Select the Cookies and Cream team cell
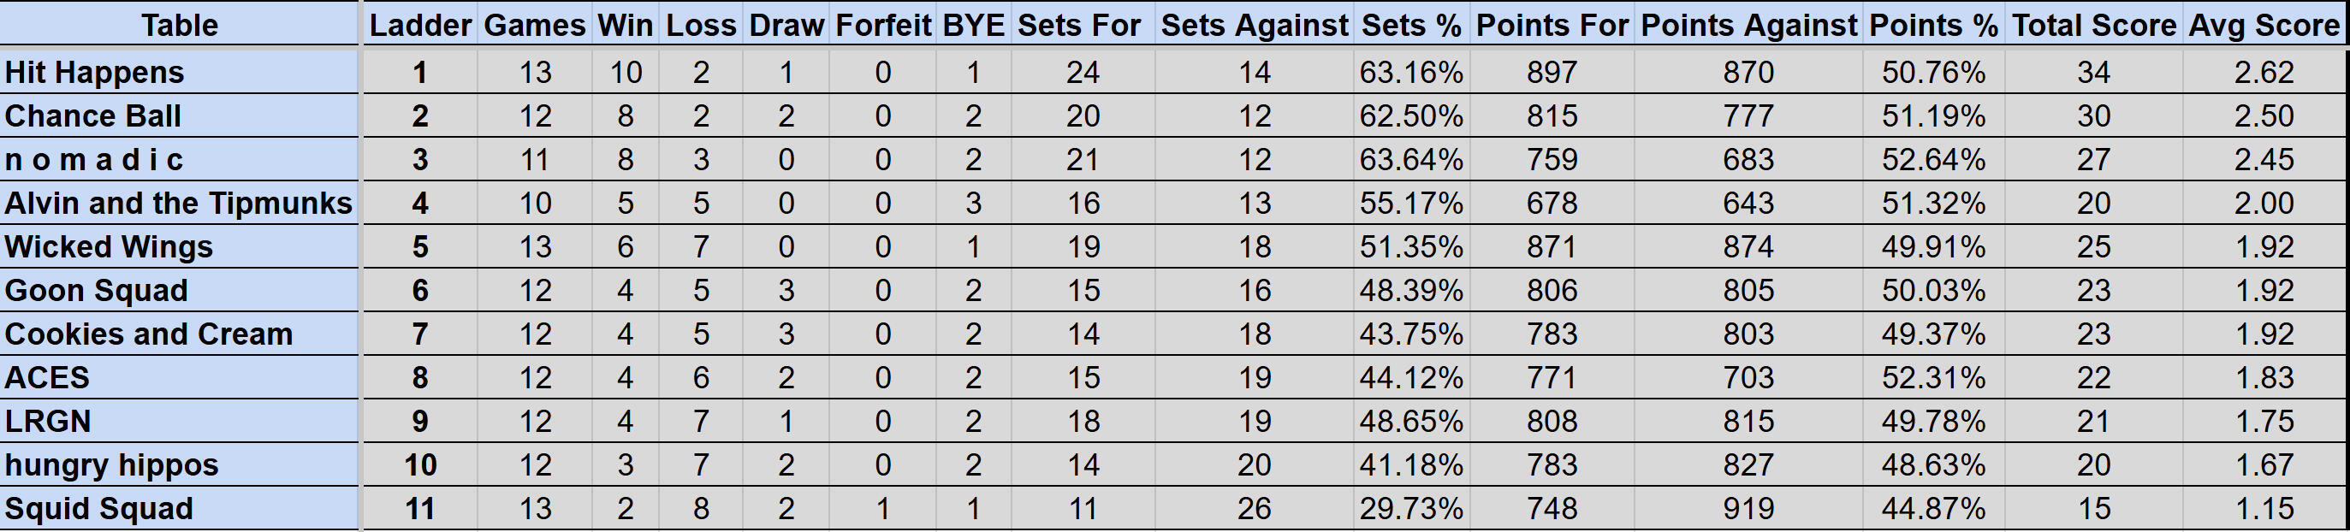This screenshot has width=2350, height=532. pos(149,334)
